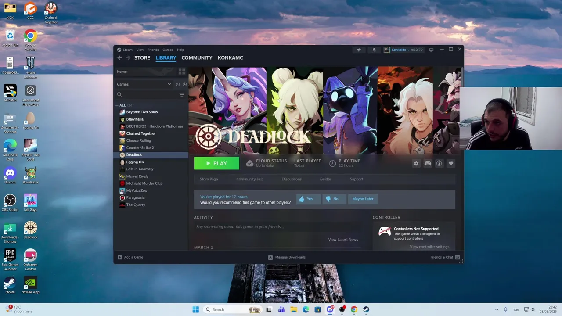Select Counter-Strike 2 in library
The image size is (562, 316).
140,147
